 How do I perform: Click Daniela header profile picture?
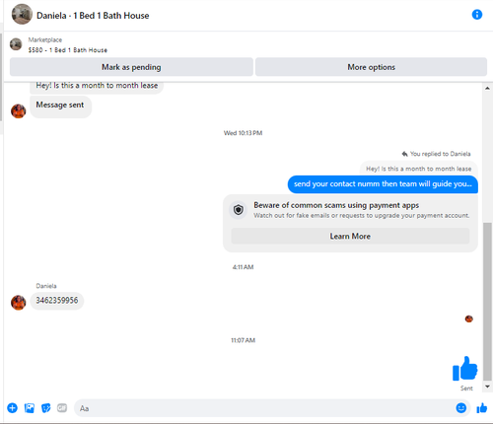point(22,14)
